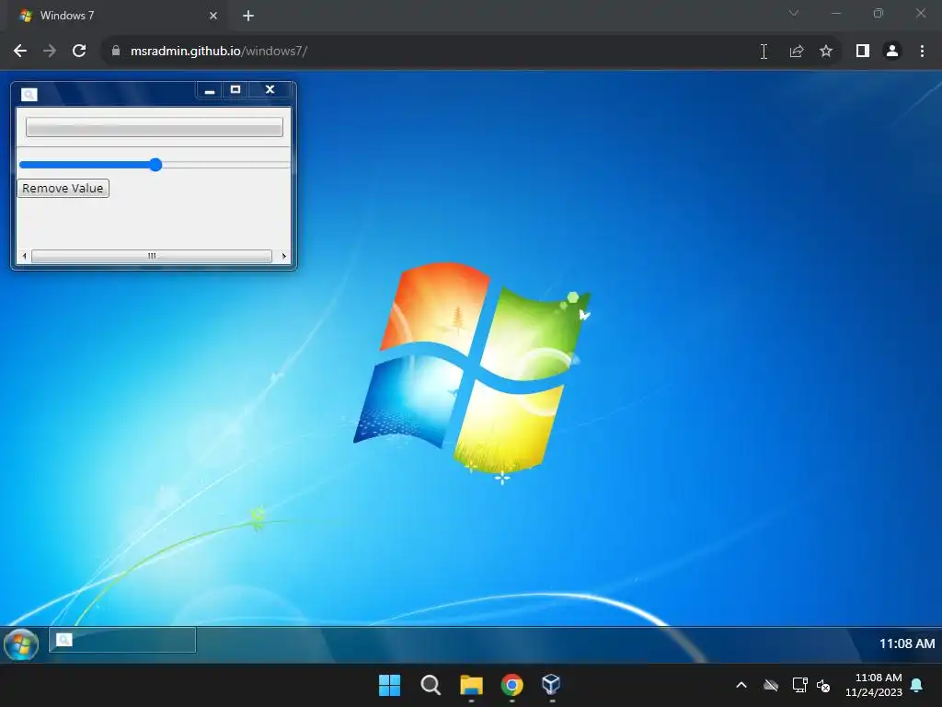This screenshot has width=942, height=707.
Task: Open a new browser tab
Action: [x=248, y=16]
